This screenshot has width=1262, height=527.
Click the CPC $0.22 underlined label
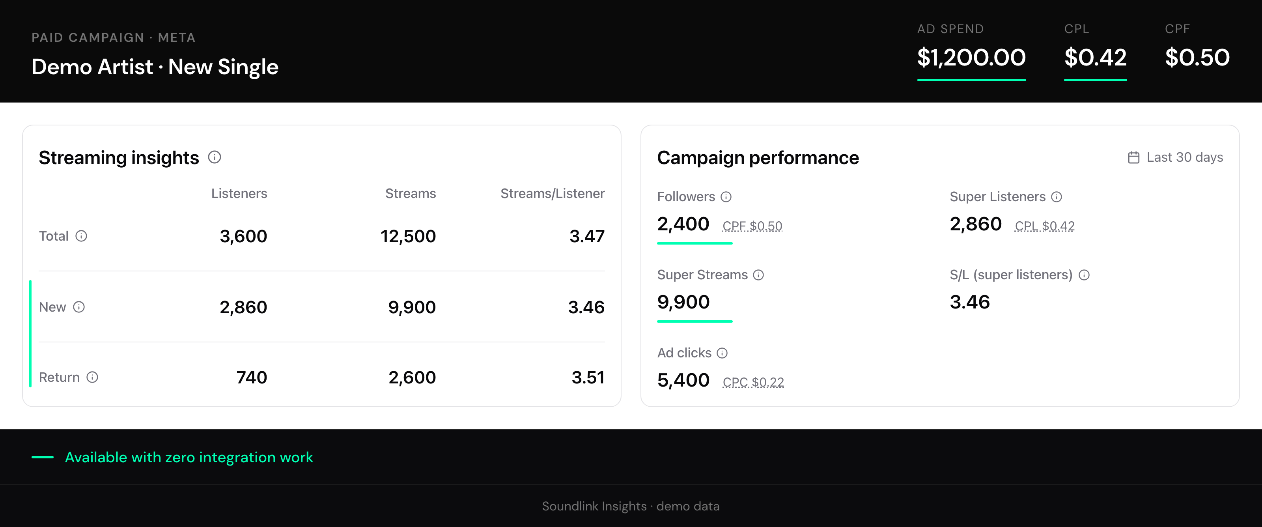pos(753,382)
